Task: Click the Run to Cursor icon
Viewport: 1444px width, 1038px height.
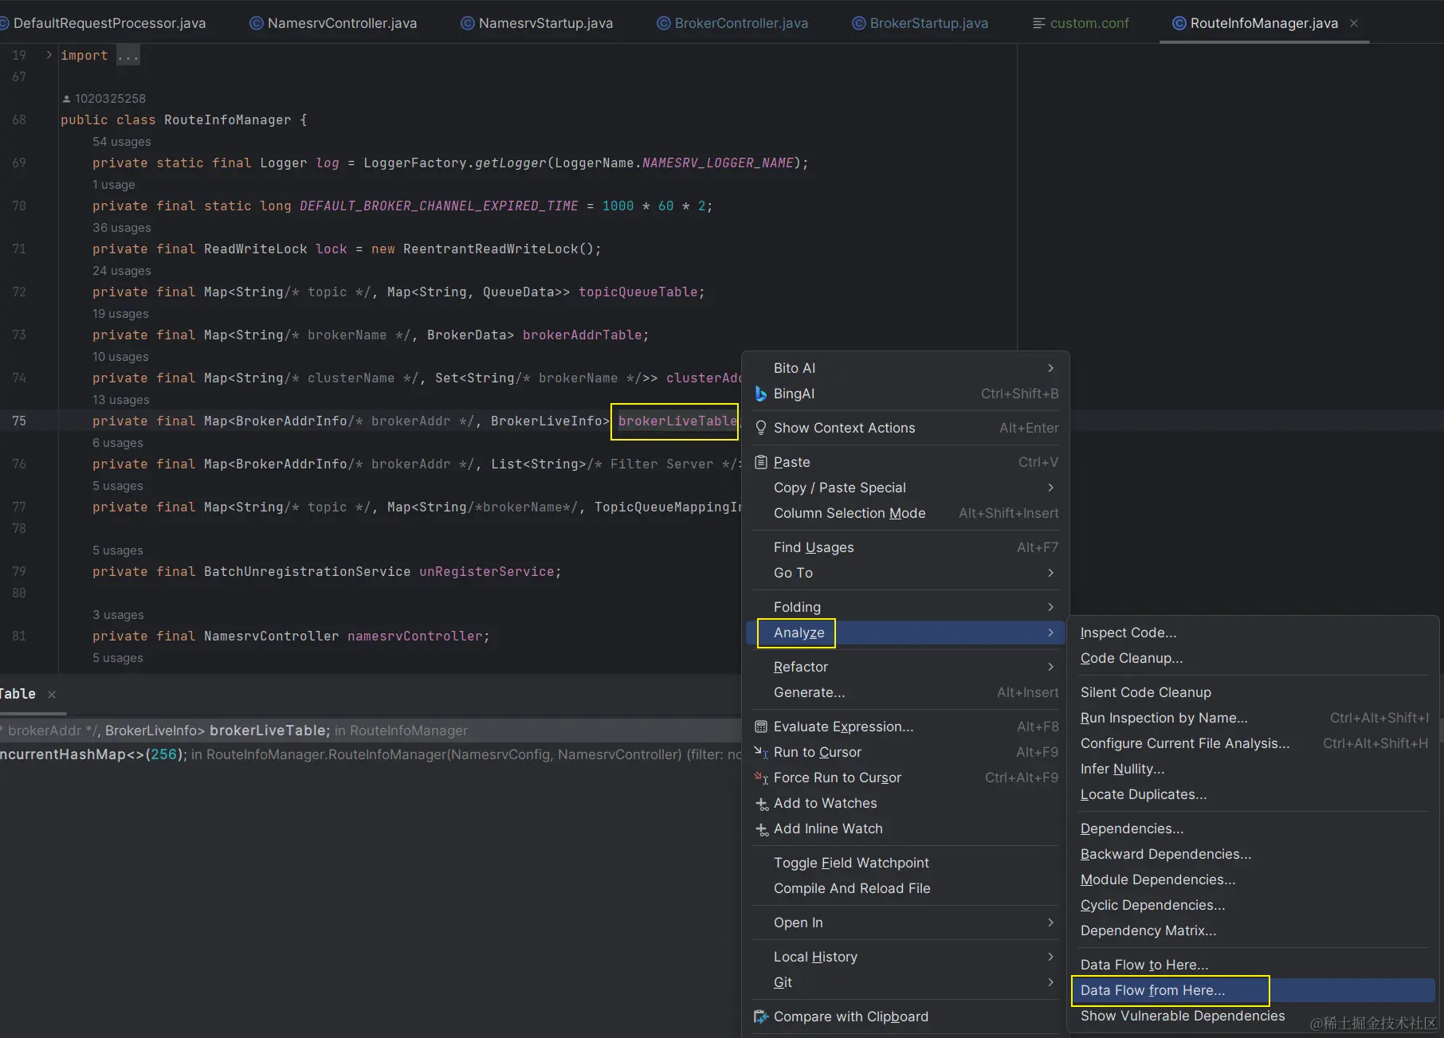Action: [761, 752]
